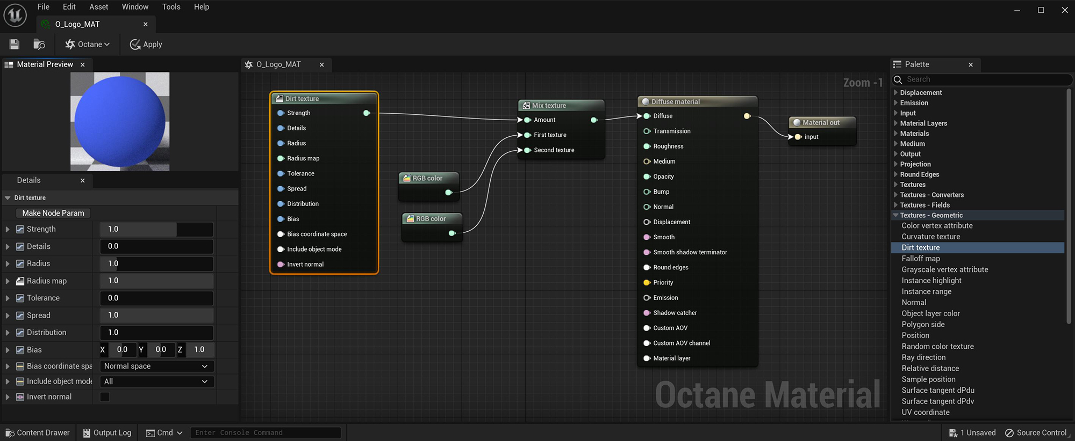Click the Priority input pin
The height and width of the screenshot is (441, 1075).
647,283
